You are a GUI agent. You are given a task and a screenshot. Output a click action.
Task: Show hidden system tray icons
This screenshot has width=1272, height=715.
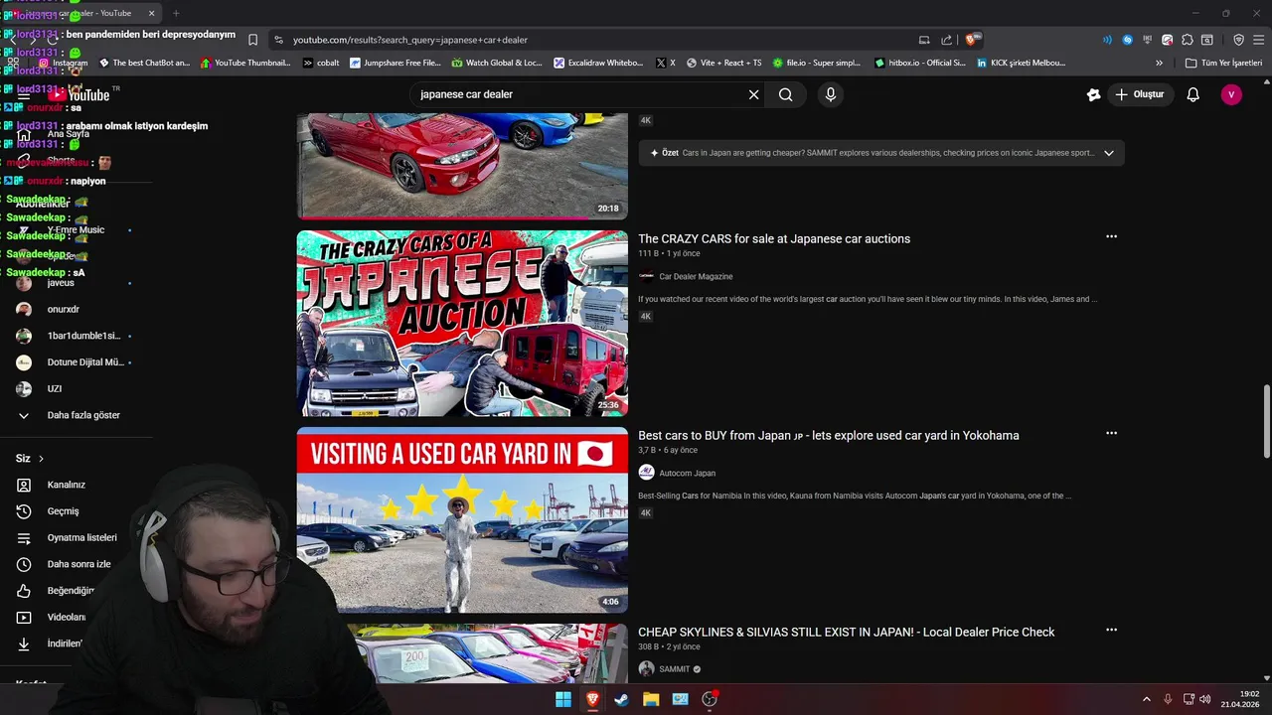pos(1146,699)
